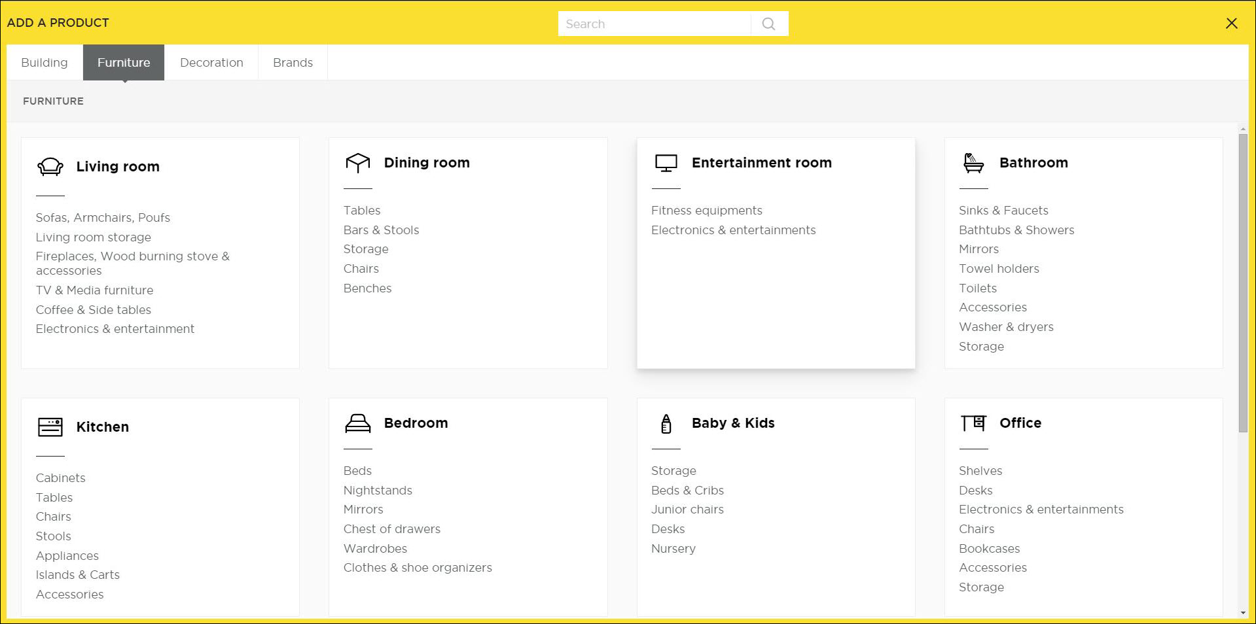The width and height of the screenshot is (1256, 624).
Task: Open Bathroom Storage
Action: point(981,347)
